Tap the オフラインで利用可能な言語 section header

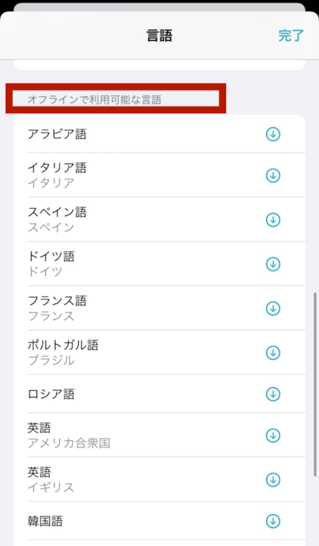95,99
